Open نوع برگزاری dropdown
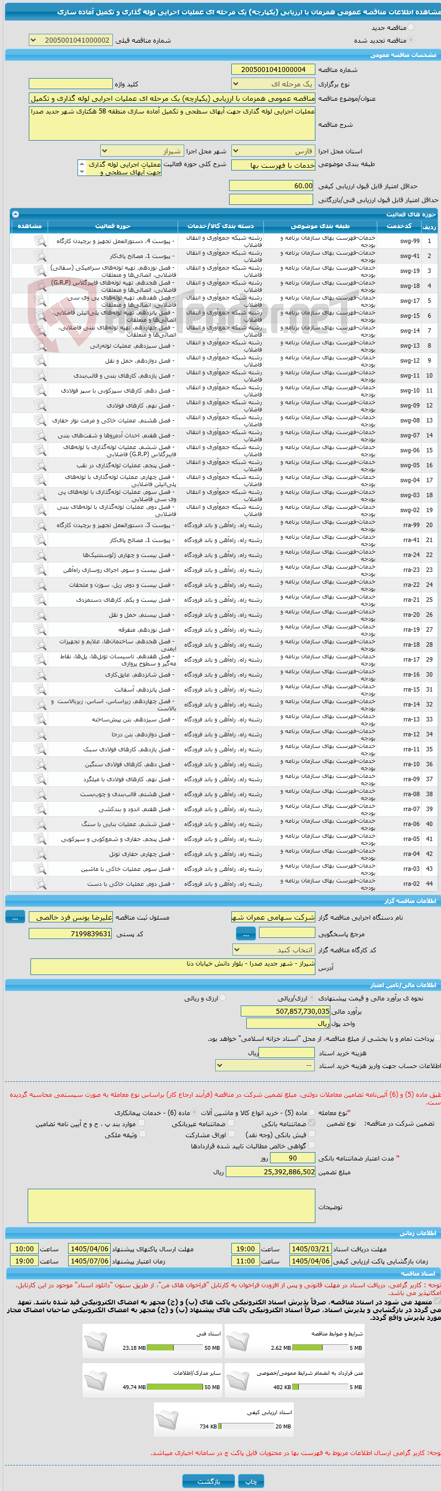Screen dimensions: 441x1491 point(273,84)
